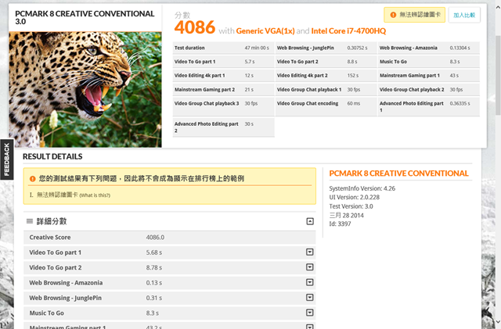The height and width of the screenshot is (329, 501).
Task: Collapse the 詳細分數 section
Action: click(x=310, y=221)
